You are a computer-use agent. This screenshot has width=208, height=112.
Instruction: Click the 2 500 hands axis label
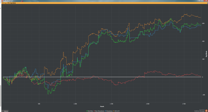coord(184,104)
